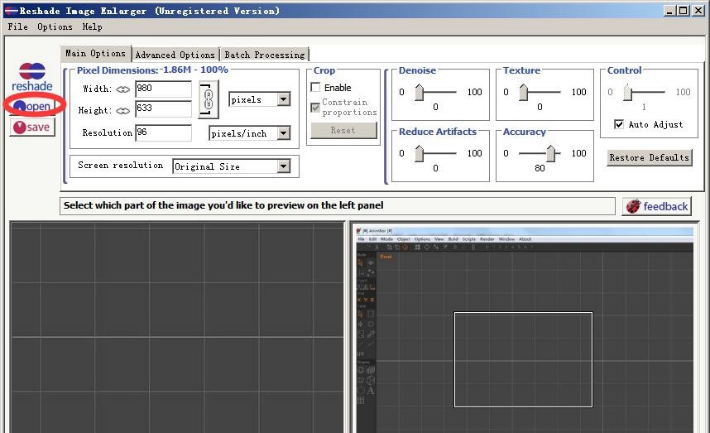Click the Texture slider handle

[x=524, y=92]
